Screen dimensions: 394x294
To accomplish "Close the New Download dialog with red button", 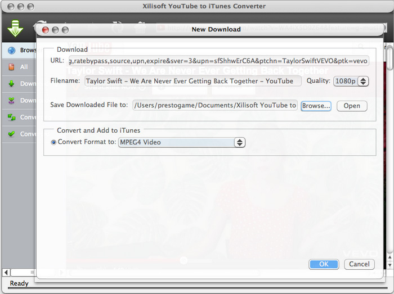I will pyautogui.click(x=44, y=29).
